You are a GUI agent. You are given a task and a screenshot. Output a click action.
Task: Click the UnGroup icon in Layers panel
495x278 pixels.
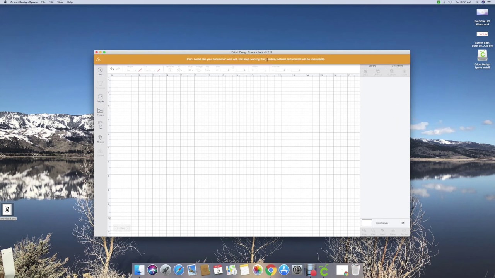pos(378,71)
